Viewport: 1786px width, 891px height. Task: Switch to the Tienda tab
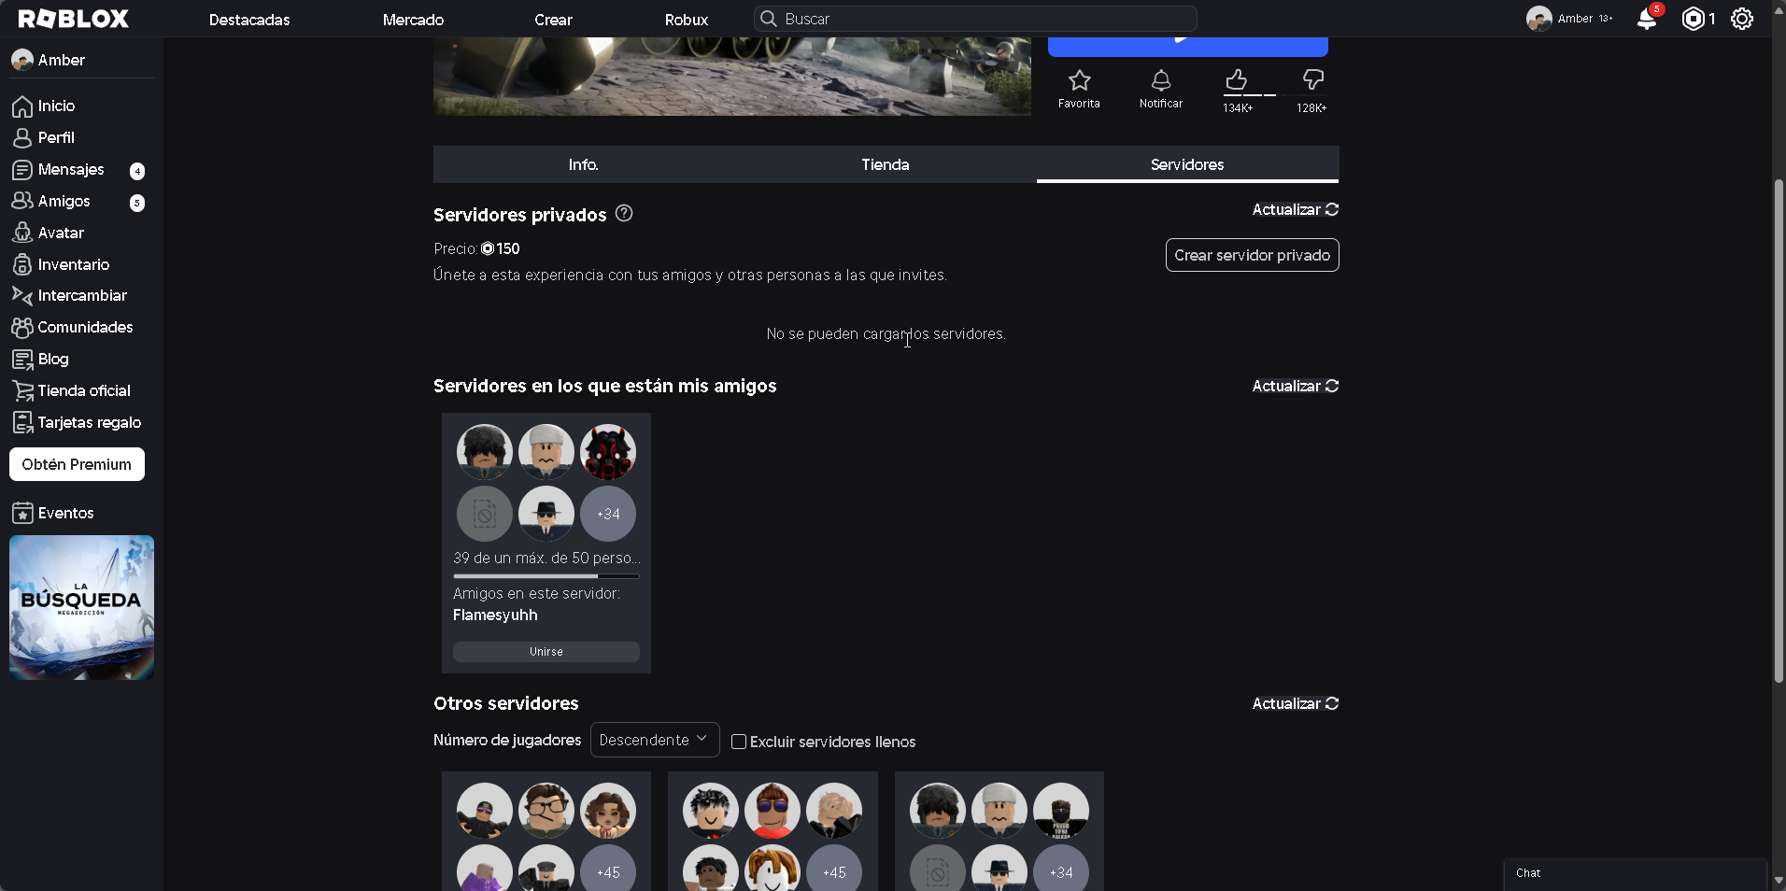885,164
